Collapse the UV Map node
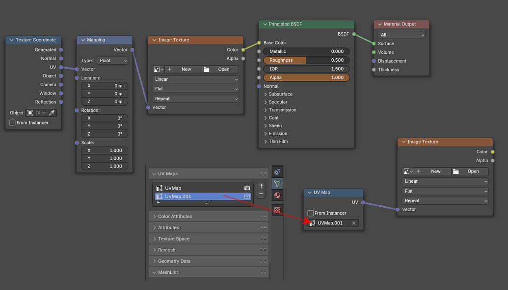 point(309,193)
